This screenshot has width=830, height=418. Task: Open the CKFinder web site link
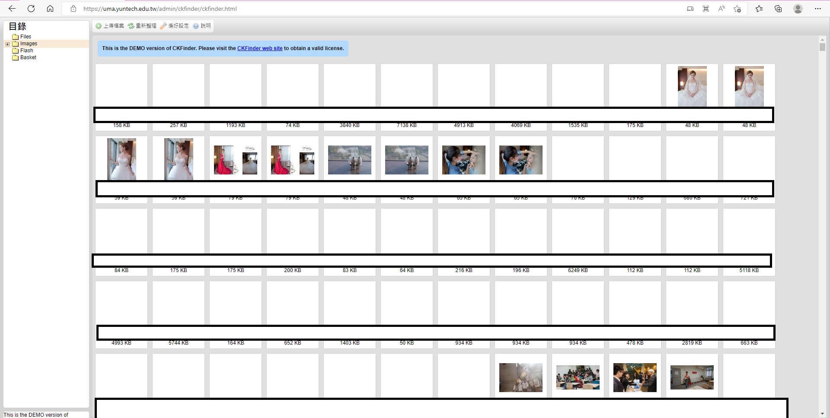(x=260, y=48)
